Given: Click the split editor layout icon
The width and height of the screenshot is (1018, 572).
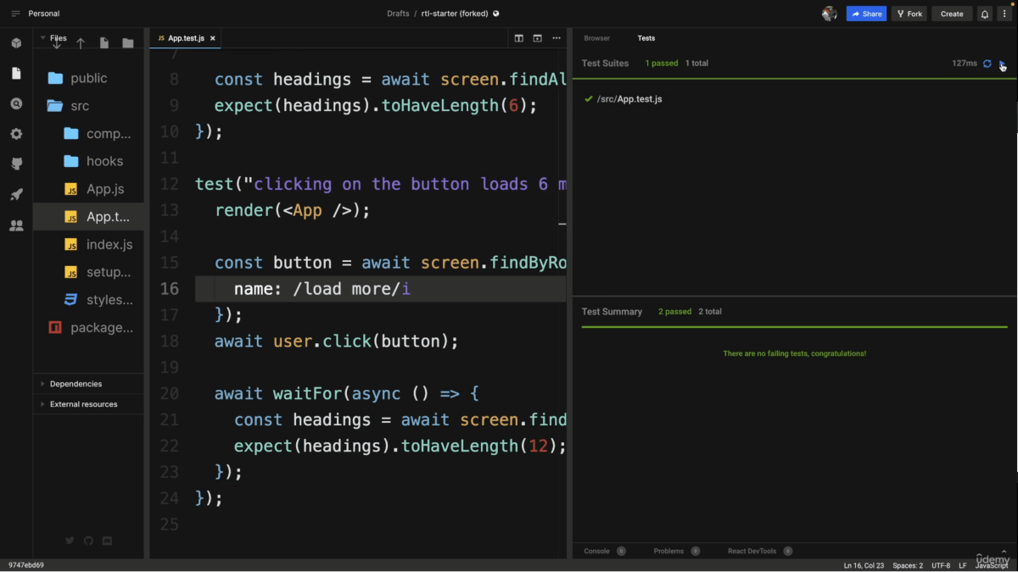Looking at the screenshot, I should tap(518, 38).
